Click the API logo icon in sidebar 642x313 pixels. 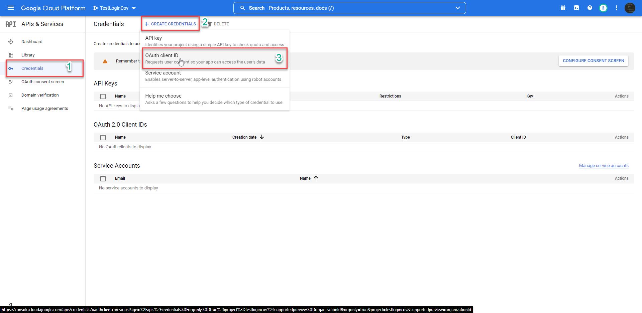click(11, 24)
